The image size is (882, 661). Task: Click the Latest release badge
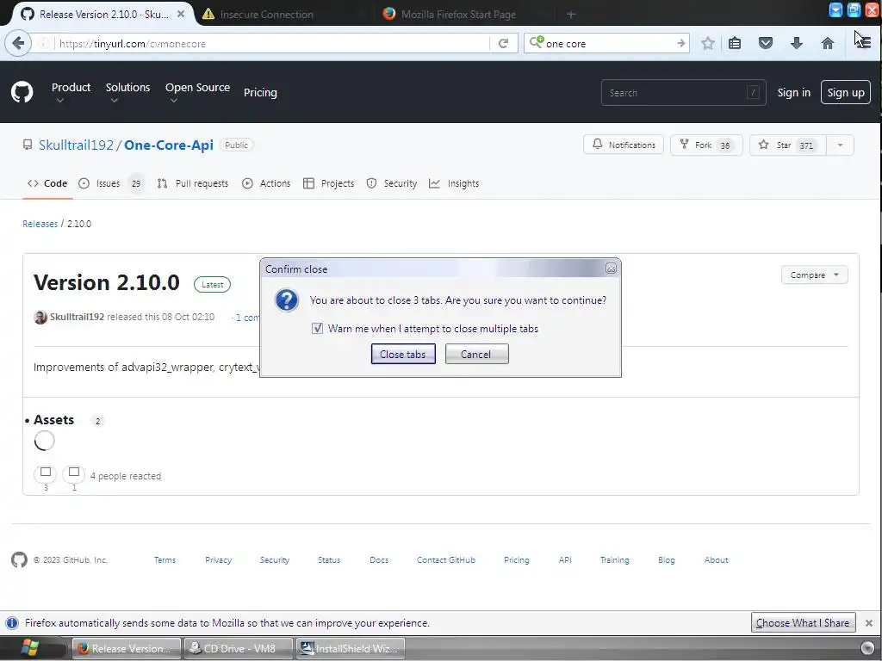(x=212, y=284)
